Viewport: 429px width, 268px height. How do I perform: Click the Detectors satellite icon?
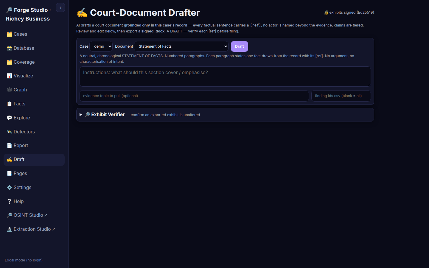9,132
